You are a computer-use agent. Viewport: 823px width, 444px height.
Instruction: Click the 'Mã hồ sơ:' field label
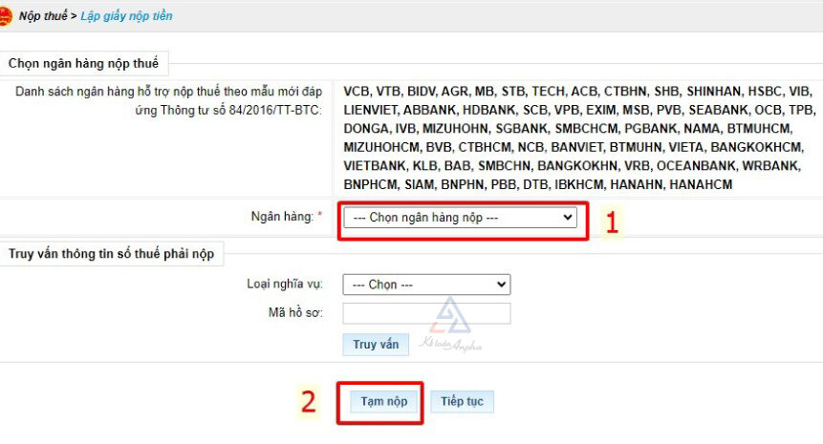[296, 312]
